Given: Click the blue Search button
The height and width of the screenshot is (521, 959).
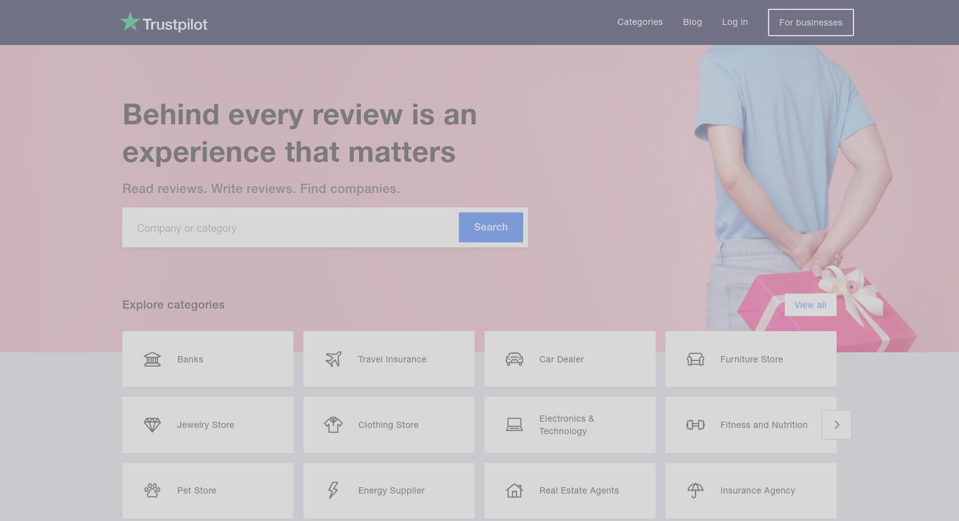Looking at the screenshot, I should [x=491, y=227].
